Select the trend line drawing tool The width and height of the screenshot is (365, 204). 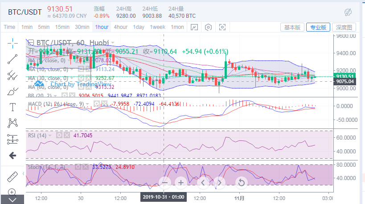[12, 59]
